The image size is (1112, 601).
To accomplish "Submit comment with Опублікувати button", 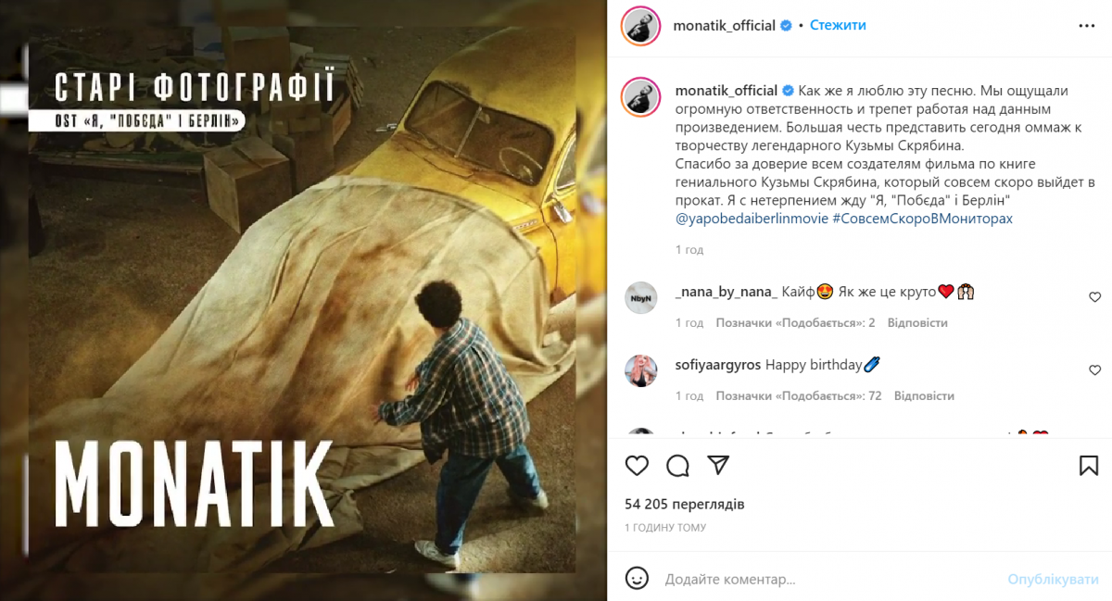I will click(1053, 579).
